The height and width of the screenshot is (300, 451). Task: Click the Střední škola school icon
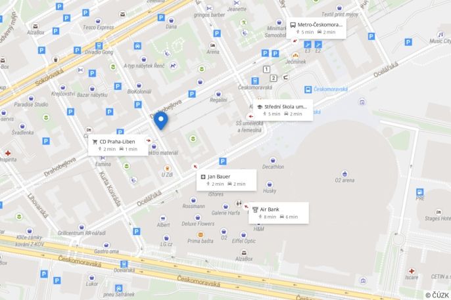pos(260,107)
